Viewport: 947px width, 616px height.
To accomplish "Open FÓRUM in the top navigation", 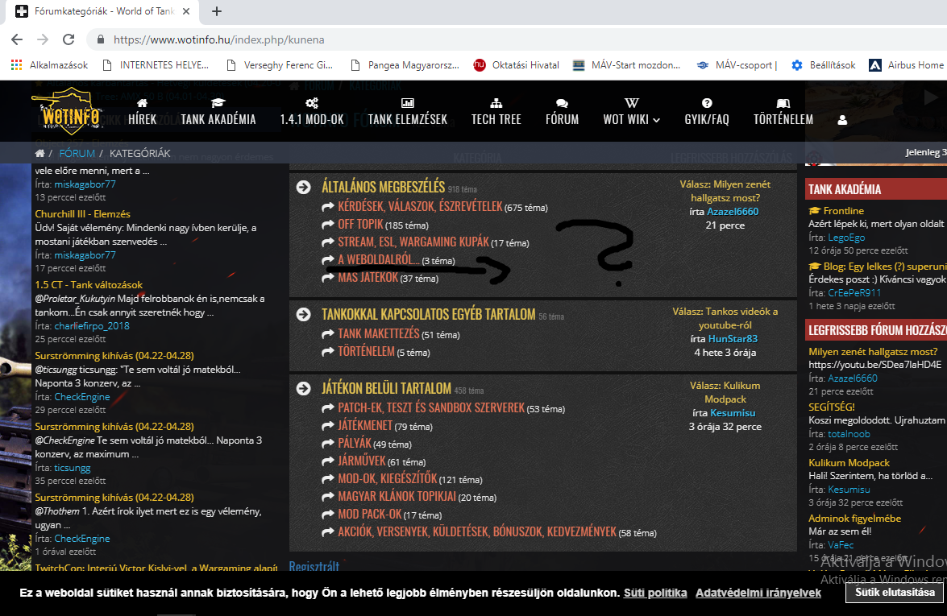I will [562, 112].
